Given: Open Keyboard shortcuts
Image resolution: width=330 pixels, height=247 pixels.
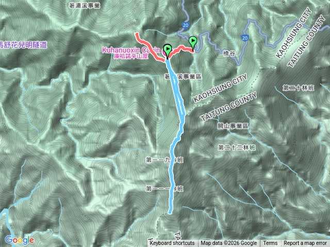Looking at the screenshot, I should coord(172,243).
